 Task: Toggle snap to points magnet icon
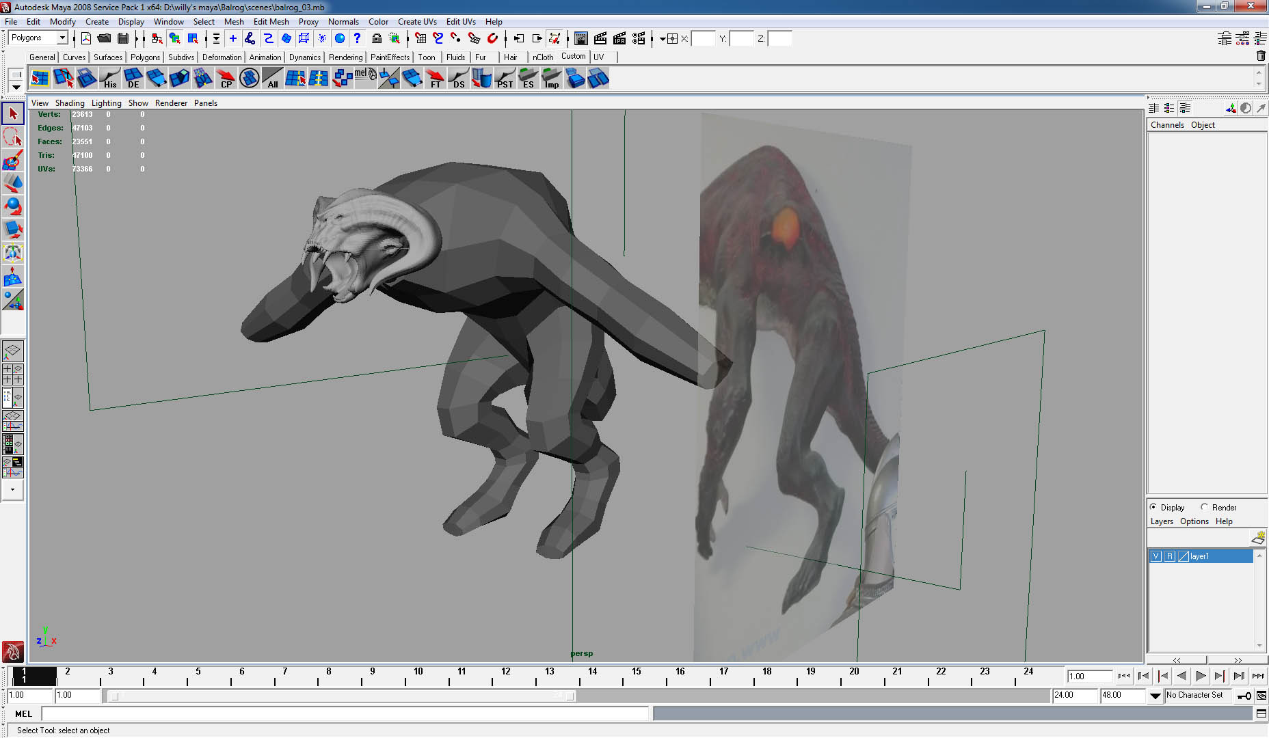[456, 38]
